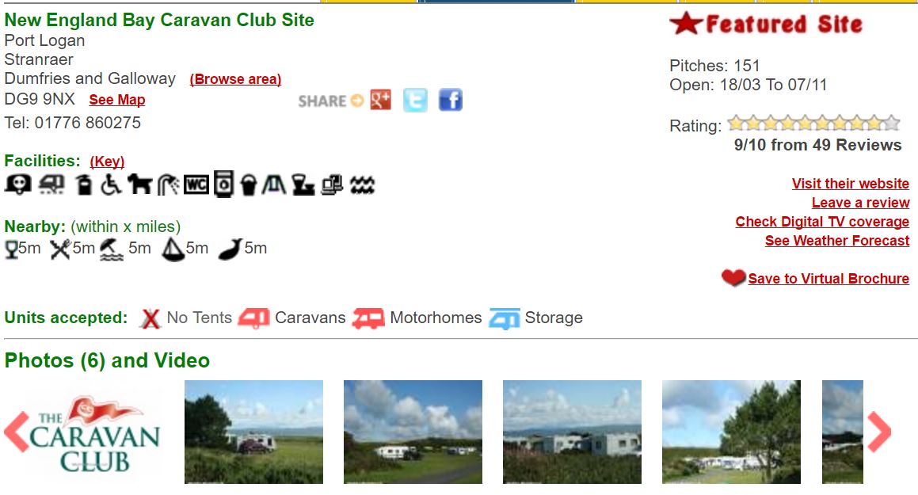The height and width of the screenshot is (495, 918).
Task: Open the facilities Key link
Action: [x=107, y=161]
